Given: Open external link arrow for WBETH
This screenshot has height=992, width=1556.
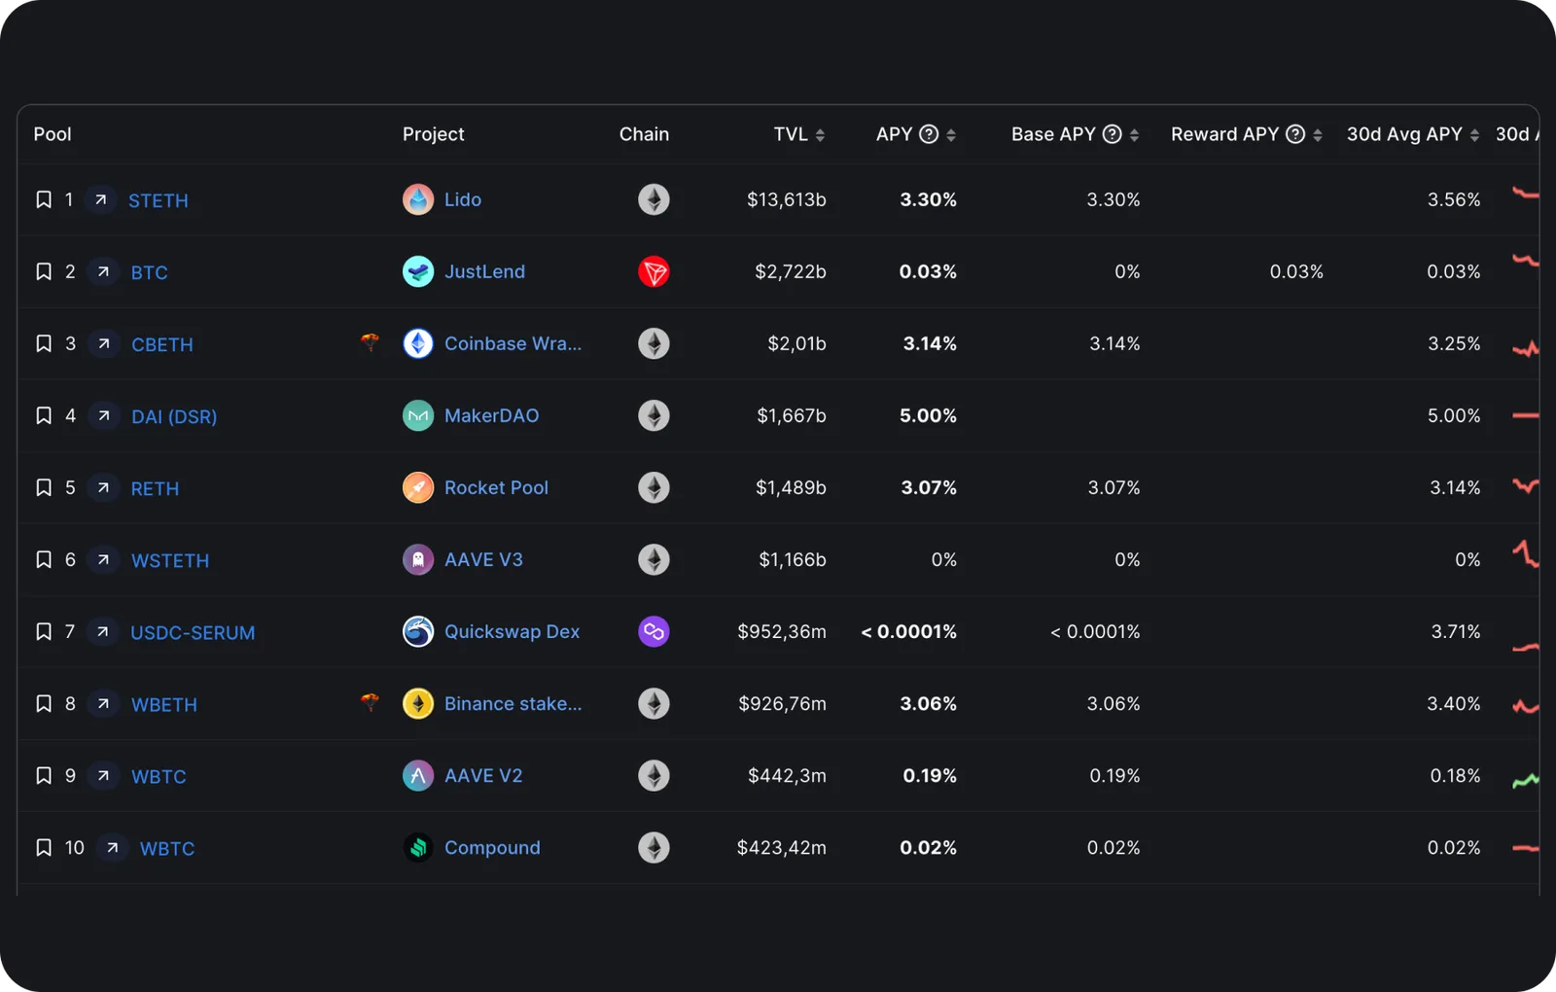Looking at the screenshot, I should 103,703.
